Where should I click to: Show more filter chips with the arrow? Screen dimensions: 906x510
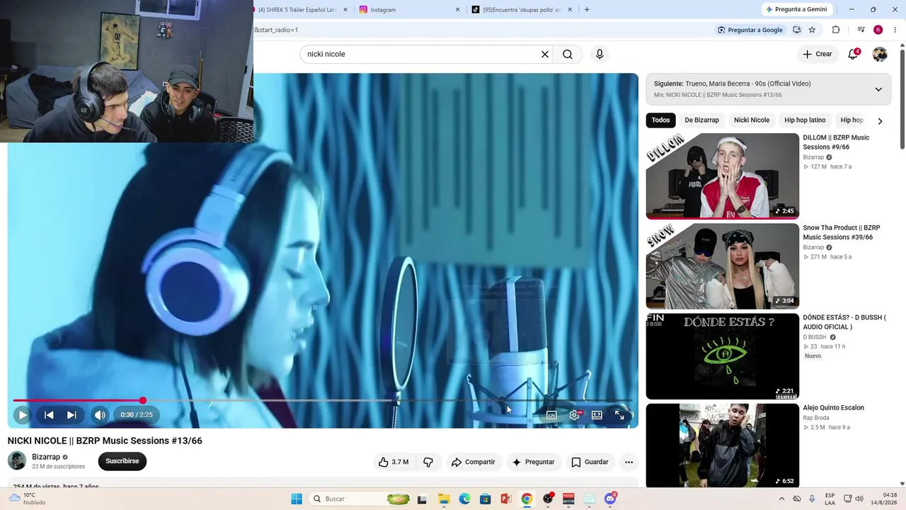coord(880,121)
